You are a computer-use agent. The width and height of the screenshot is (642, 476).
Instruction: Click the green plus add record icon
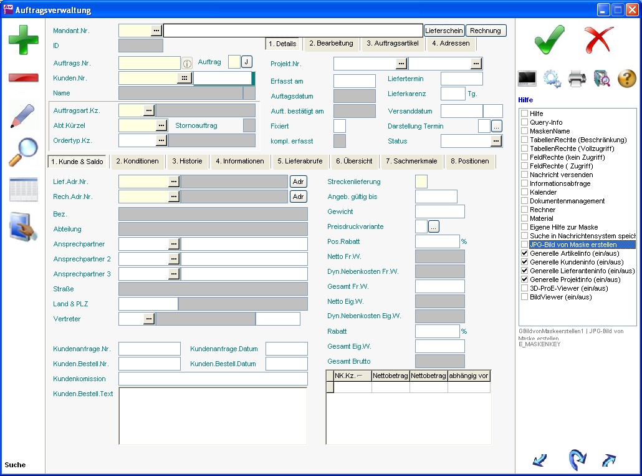(x=23, y=41)
